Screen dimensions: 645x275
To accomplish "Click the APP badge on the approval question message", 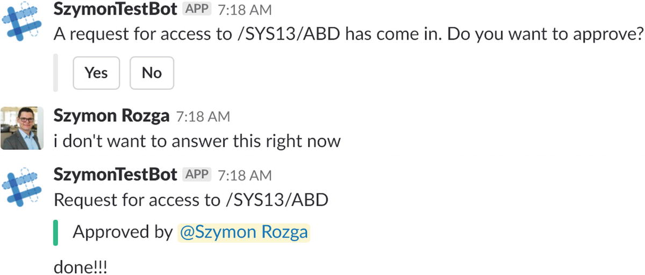I will [x=197, y=10].
